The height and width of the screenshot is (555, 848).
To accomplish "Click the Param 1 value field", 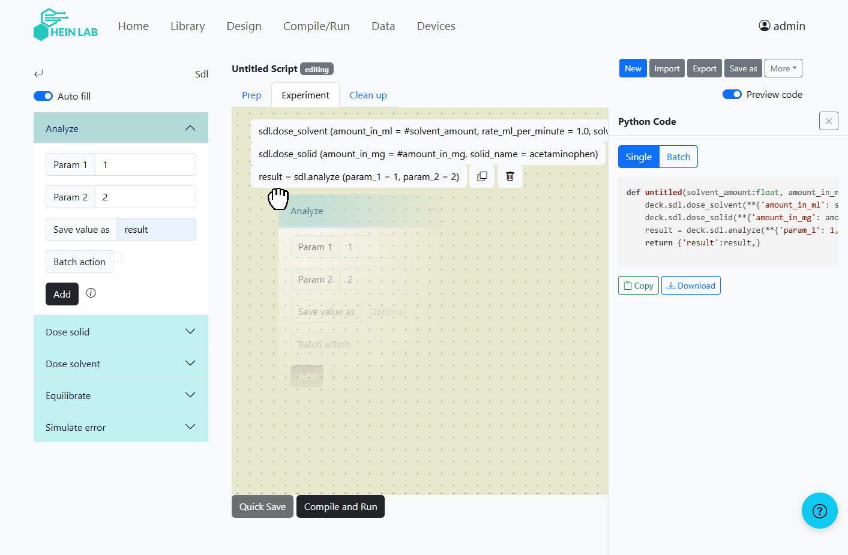I will click(x=145, y=164).
